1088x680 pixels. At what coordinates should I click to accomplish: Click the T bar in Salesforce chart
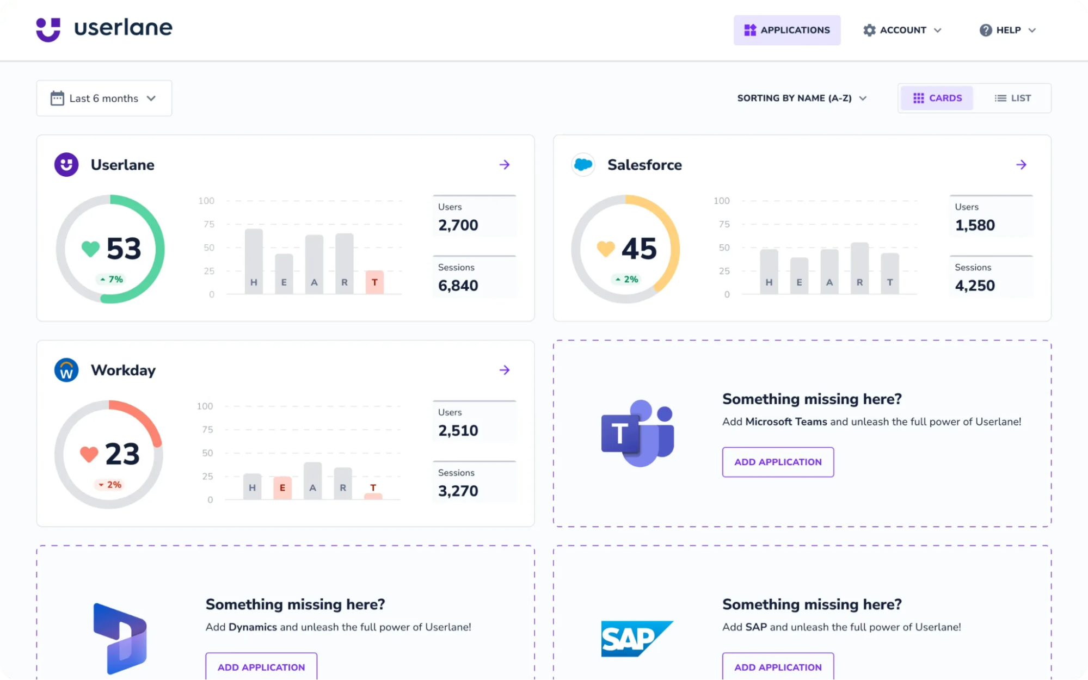[890, 274]
